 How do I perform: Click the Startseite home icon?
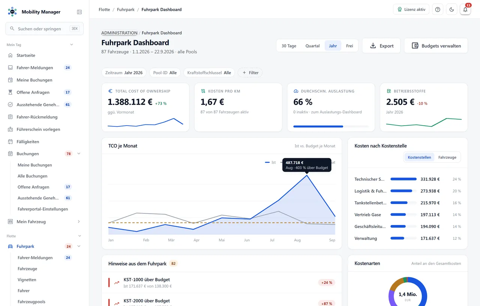click(10, 55)
